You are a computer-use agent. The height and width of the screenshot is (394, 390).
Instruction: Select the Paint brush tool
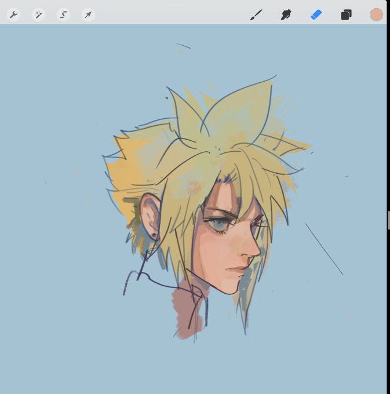pyautogui.click(x=256, y=14)
